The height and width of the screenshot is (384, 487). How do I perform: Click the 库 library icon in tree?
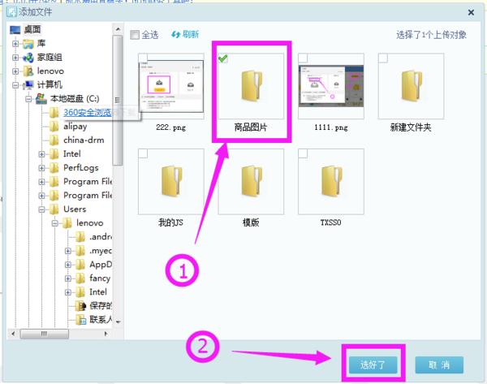click(x=29, y=44)
